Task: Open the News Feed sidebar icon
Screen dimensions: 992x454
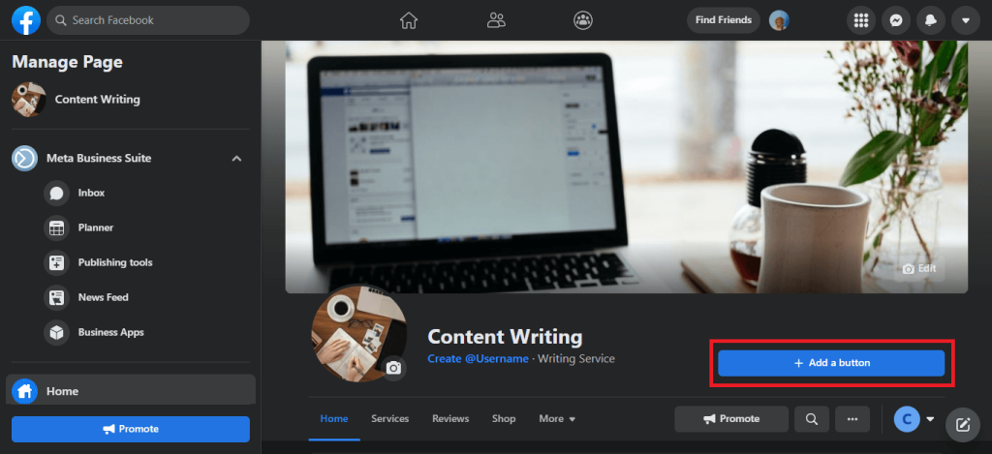Action: [56, 297]
